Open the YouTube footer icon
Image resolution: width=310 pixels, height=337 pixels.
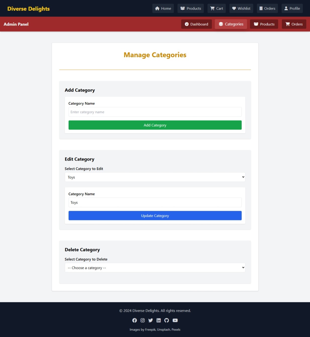(175, 320)
